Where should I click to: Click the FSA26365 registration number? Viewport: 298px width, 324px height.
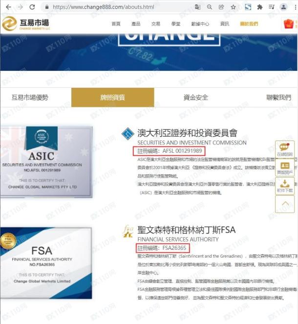click(x=174, y=248)
